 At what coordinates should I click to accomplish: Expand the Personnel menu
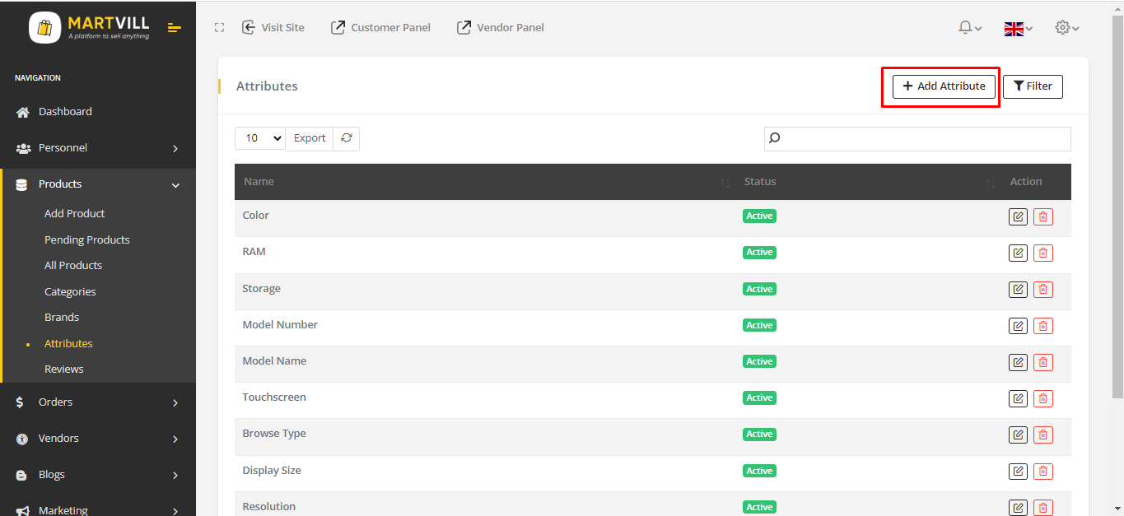98,148
